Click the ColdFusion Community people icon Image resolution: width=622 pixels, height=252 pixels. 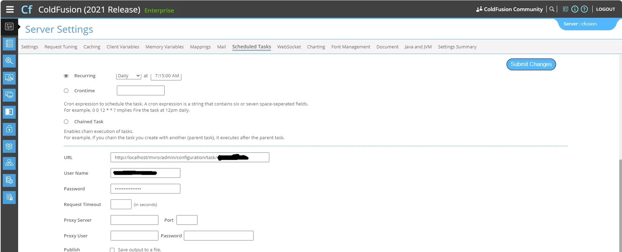(479, 9)
